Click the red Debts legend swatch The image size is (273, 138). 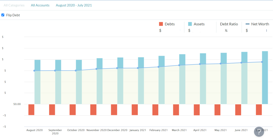point(161,24)
